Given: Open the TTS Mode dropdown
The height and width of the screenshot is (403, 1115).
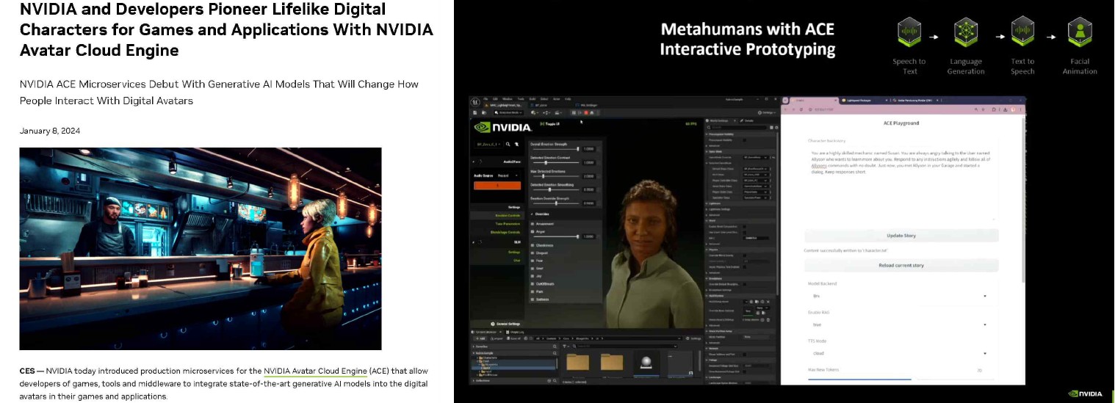Looking at the screenshot, I should click(901, 353).
